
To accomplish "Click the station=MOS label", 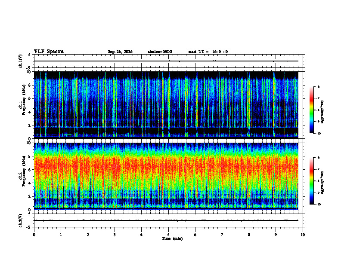I will (x=160, y=52).
